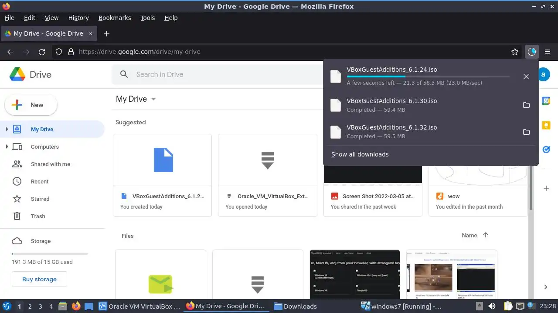Image resolution: width=558 pixels, height=313 pixels.
Task: Expand the My Drive tree arrow
Action: pyautogui.click(x=7, y=129)
